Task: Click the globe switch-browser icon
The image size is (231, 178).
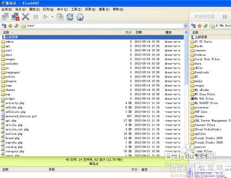Action: [80, 17]
